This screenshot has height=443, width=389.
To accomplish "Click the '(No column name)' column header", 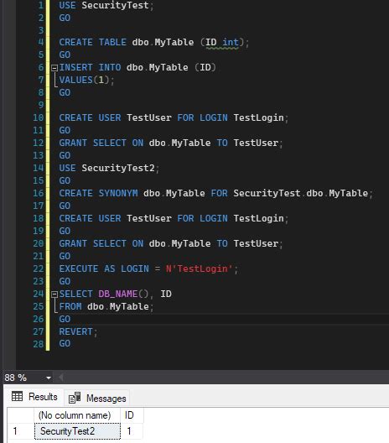I will coord(77,415).
